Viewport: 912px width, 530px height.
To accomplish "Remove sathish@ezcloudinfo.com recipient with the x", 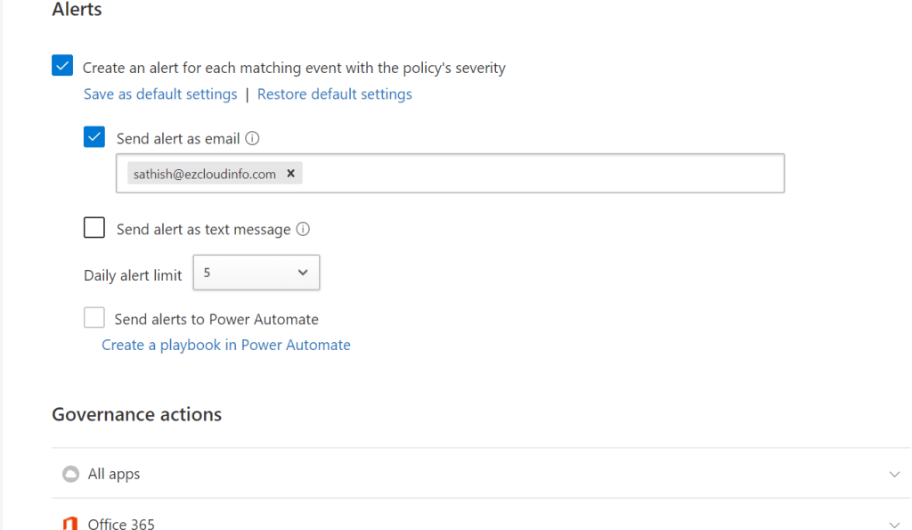I will click(x=290, y=174).
